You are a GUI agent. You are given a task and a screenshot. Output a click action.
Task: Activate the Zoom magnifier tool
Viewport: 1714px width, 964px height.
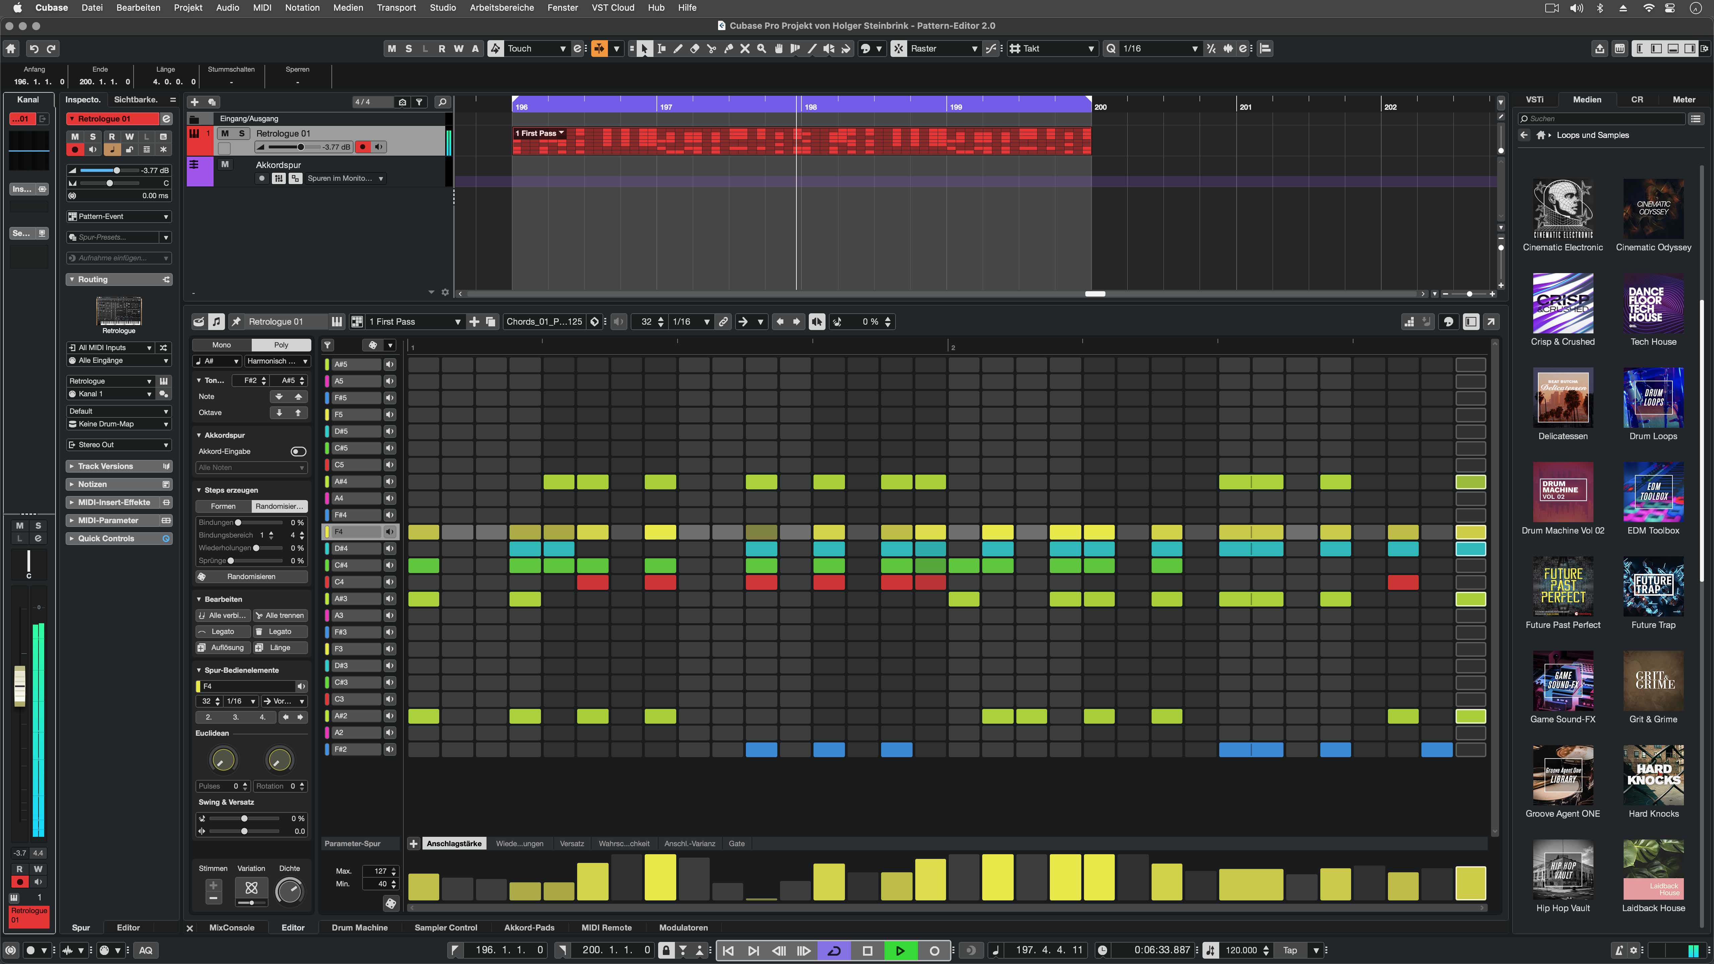click(x=761, y=49)
